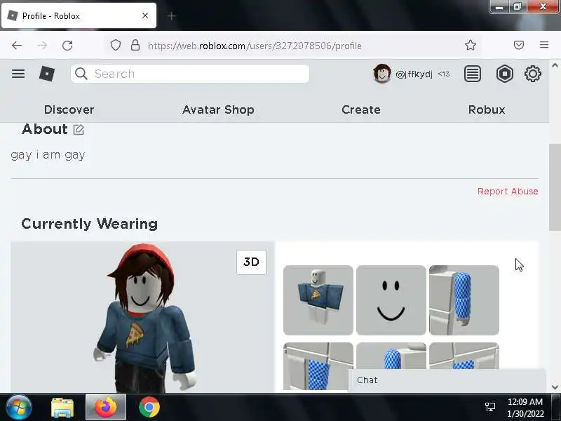Click the search magnifier icon
This screenshot has width=561, height=421.
pyautogui.click(x=81, y=74)
